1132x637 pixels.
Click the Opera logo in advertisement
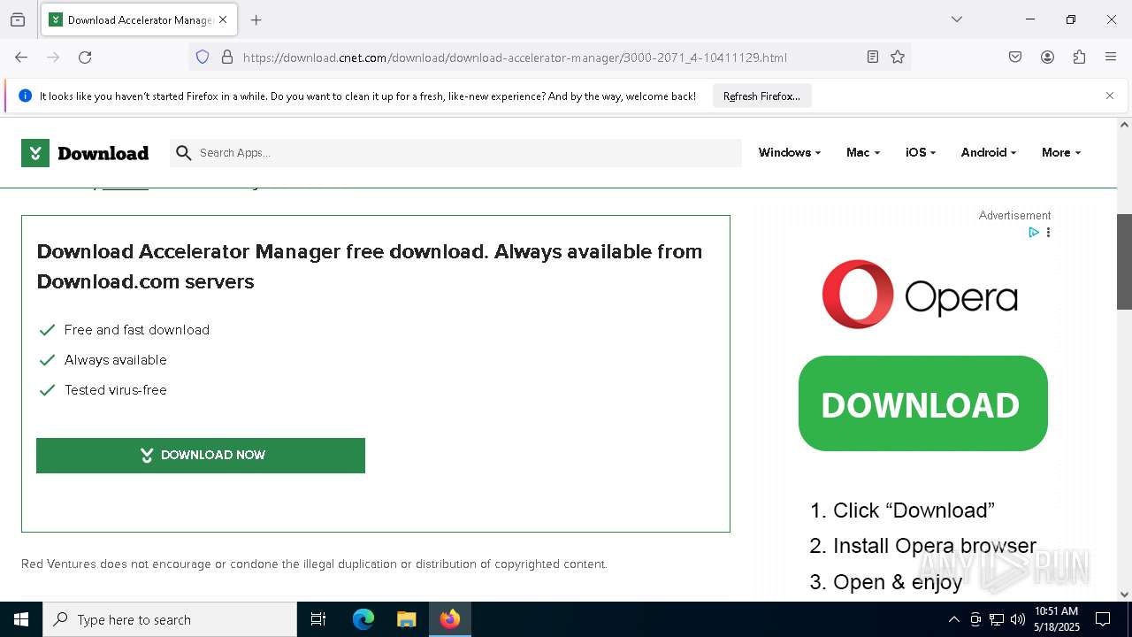[x=920, y=295]
